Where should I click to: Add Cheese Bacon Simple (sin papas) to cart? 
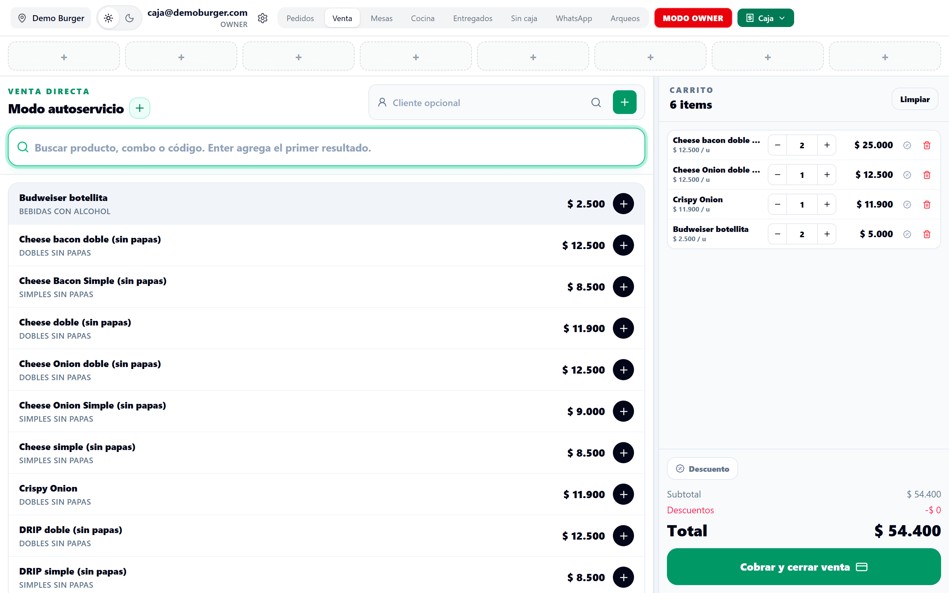(623, 287)
